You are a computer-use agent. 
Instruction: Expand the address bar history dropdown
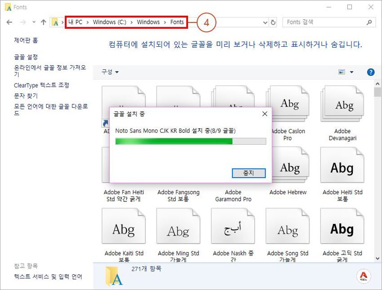point(265,22)
